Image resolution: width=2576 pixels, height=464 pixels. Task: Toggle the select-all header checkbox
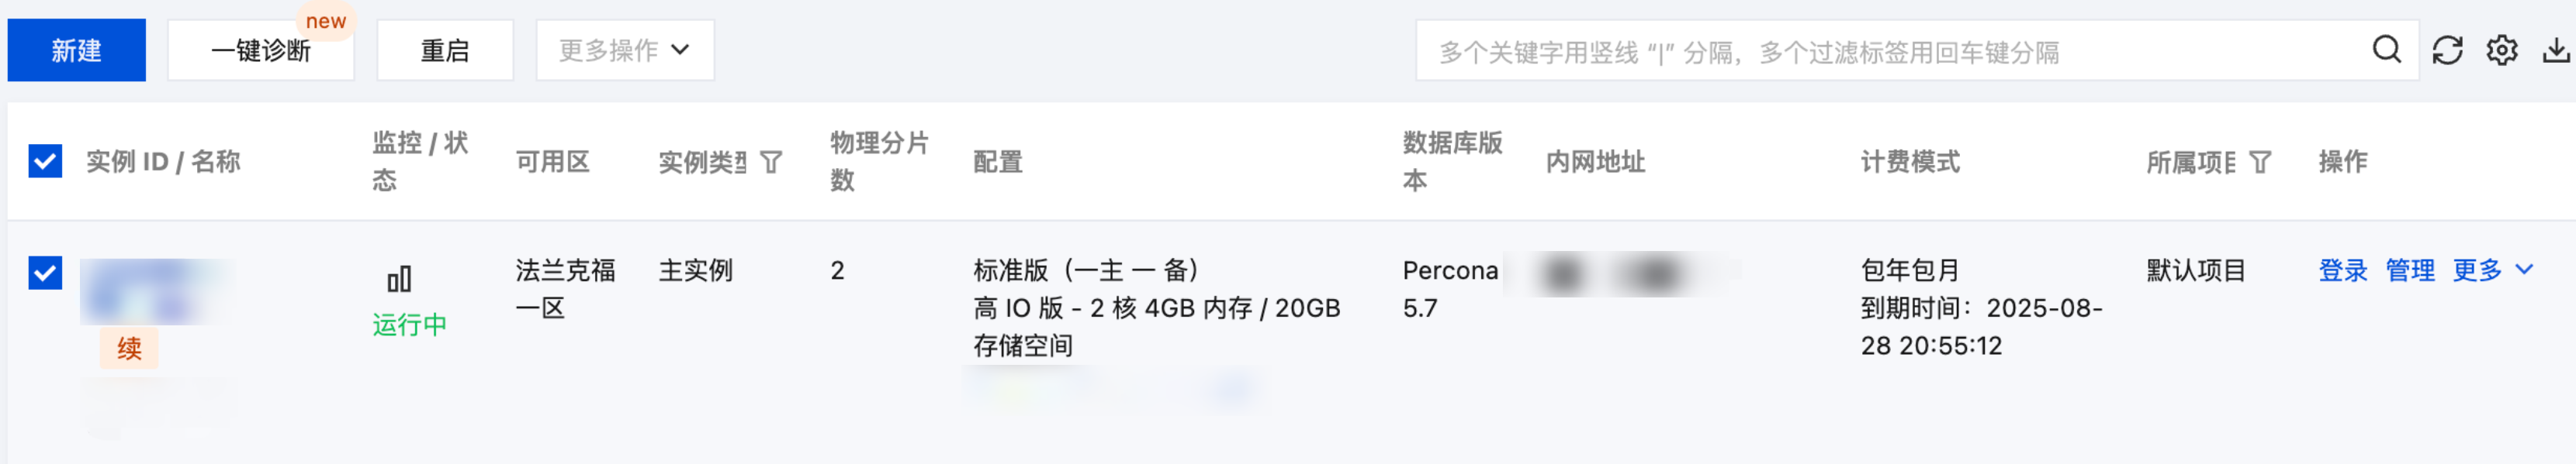point(45,160)
